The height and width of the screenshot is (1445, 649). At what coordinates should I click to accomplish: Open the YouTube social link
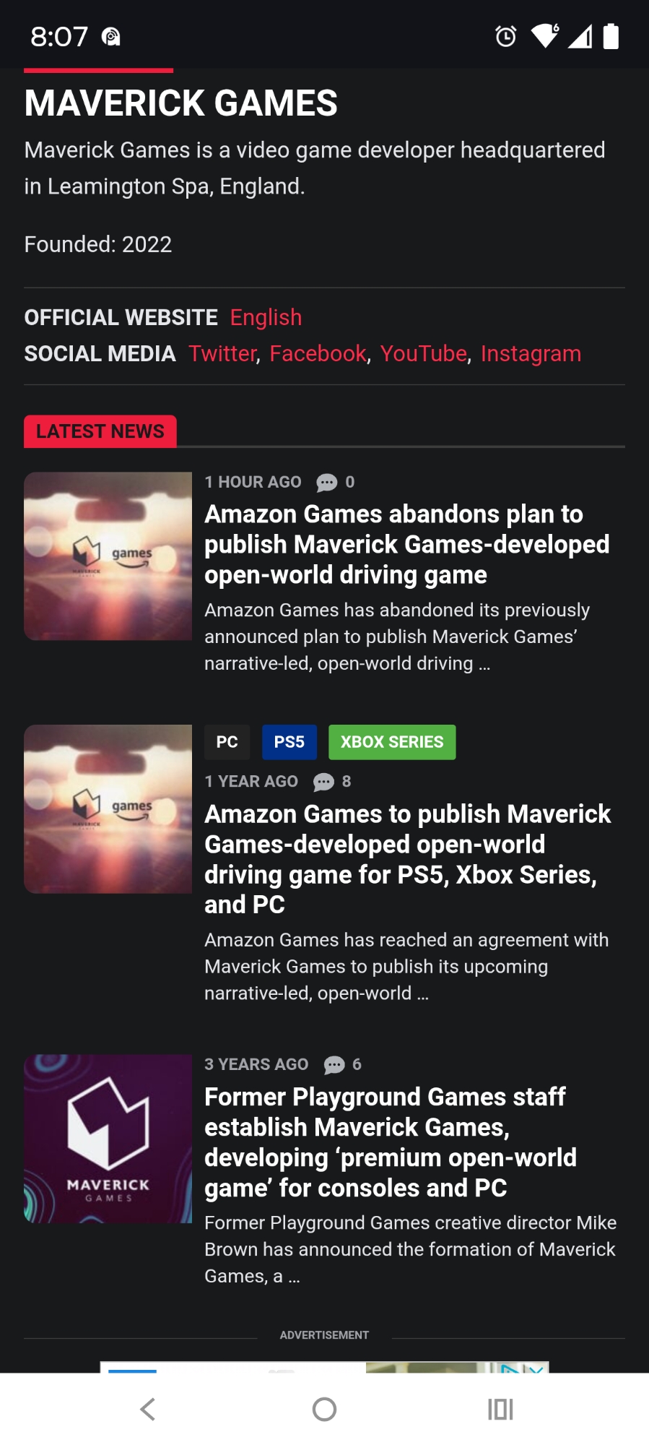424,353
